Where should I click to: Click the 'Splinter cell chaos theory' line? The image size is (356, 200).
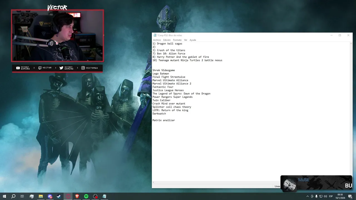coord(172,107)
